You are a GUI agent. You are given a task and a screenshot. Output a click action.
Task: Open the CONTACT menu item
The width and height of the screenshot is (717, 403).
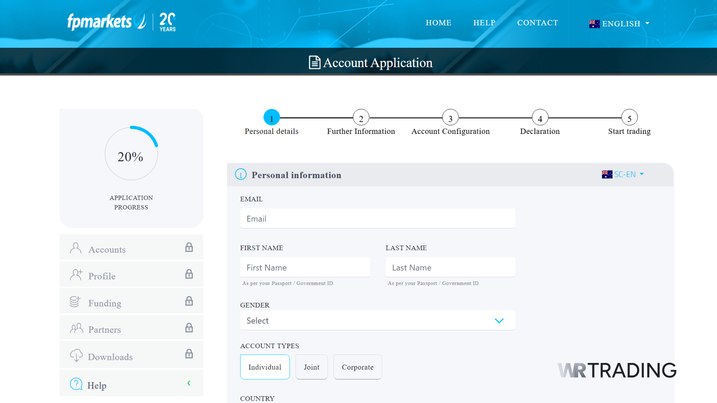click(537, 23)
